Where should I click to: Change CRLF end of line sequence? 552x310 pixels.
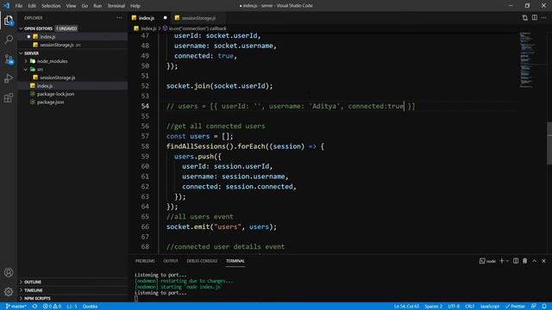pos(469,307)
